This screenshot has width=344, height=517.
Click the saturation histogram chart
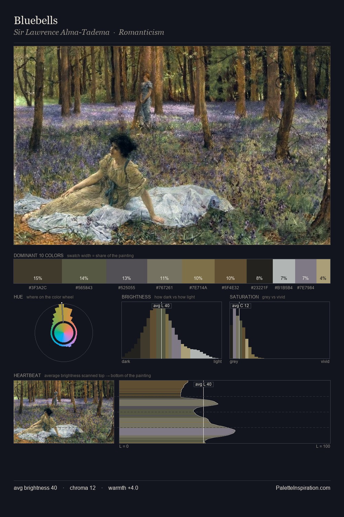pos(280,330)
